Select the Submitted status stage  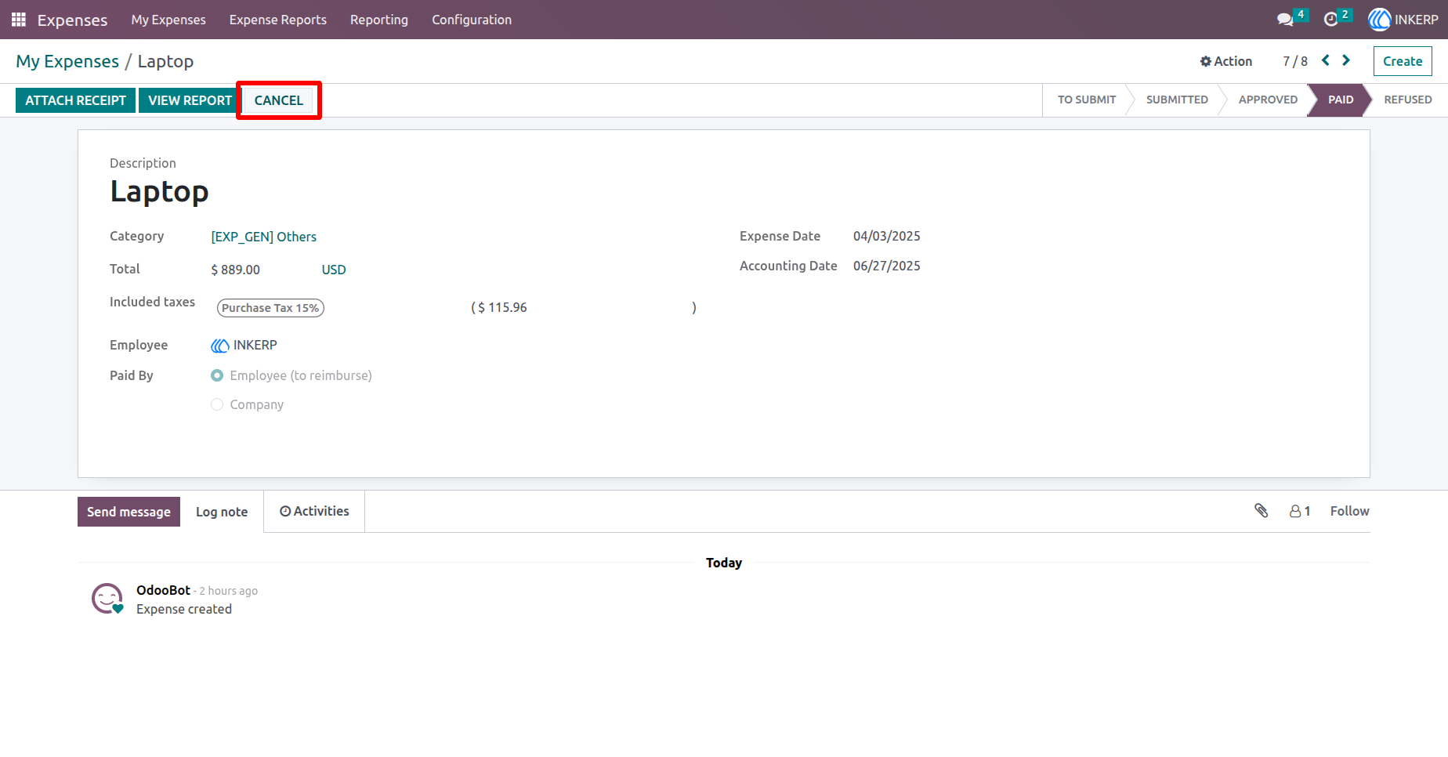point(1177,100)
